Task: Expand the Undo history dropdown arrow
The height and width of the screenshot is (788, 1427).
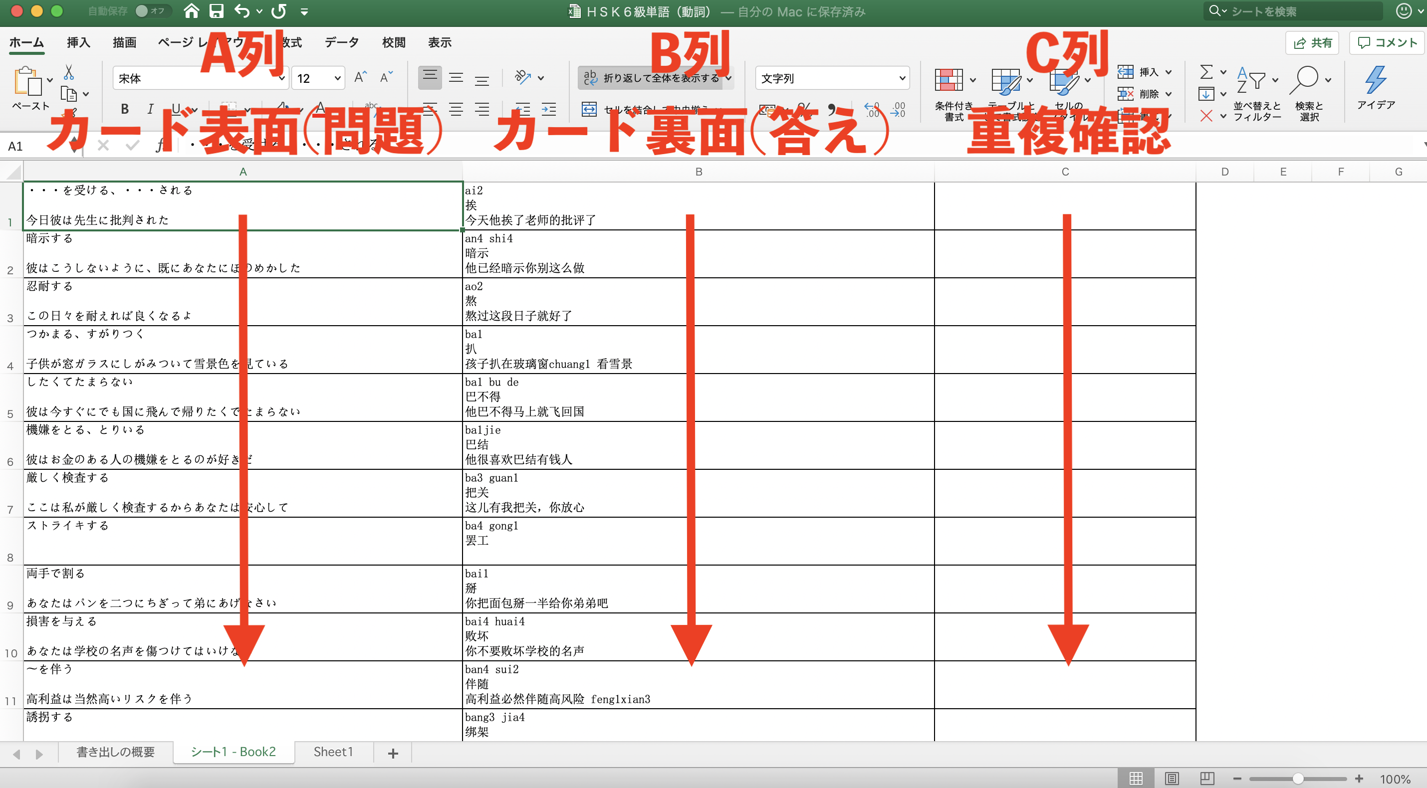Action: (259, 11)
